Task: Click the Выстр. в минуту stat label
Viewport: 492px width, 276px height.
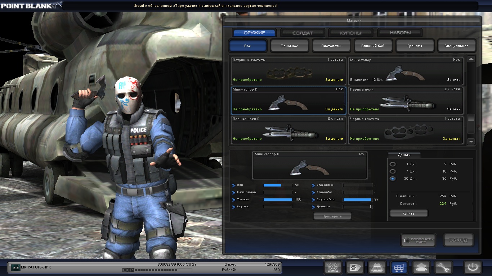Action: [246, 192]
